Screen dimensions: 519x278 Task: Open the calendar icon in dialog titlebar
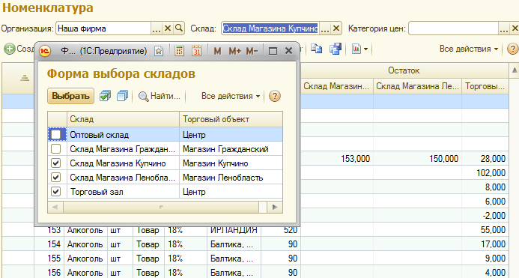point(197,51)
